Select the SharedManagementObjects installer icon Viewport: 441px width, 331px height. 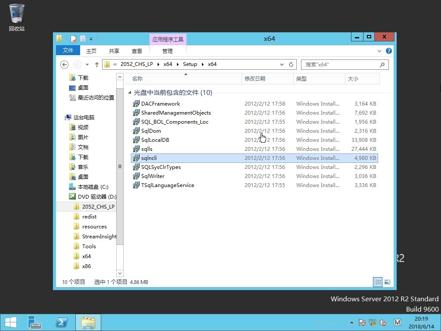tap(136, 113)
